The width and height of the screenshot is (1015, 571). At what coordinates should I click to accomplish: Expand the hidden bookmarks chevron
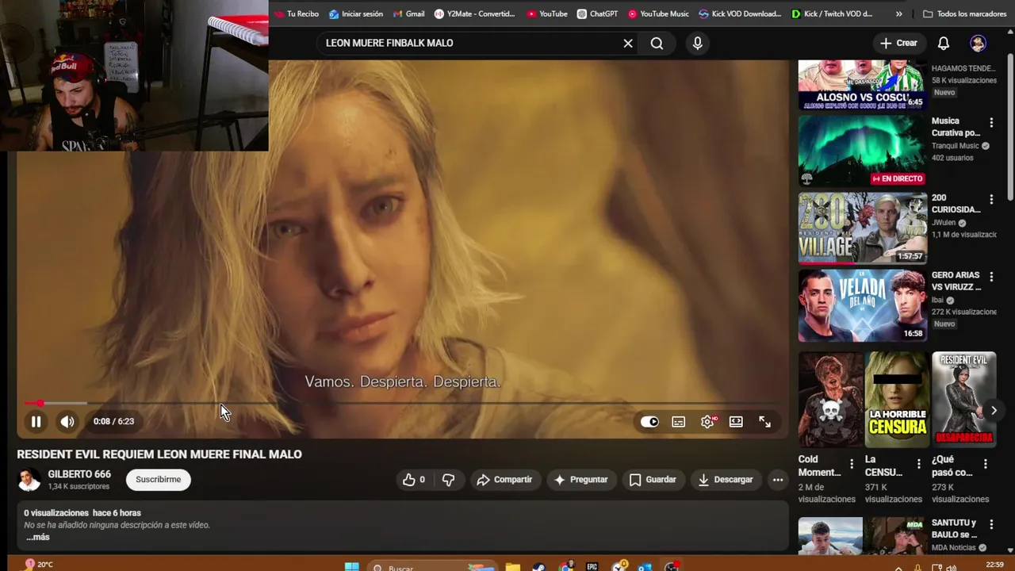click(898, 13)
